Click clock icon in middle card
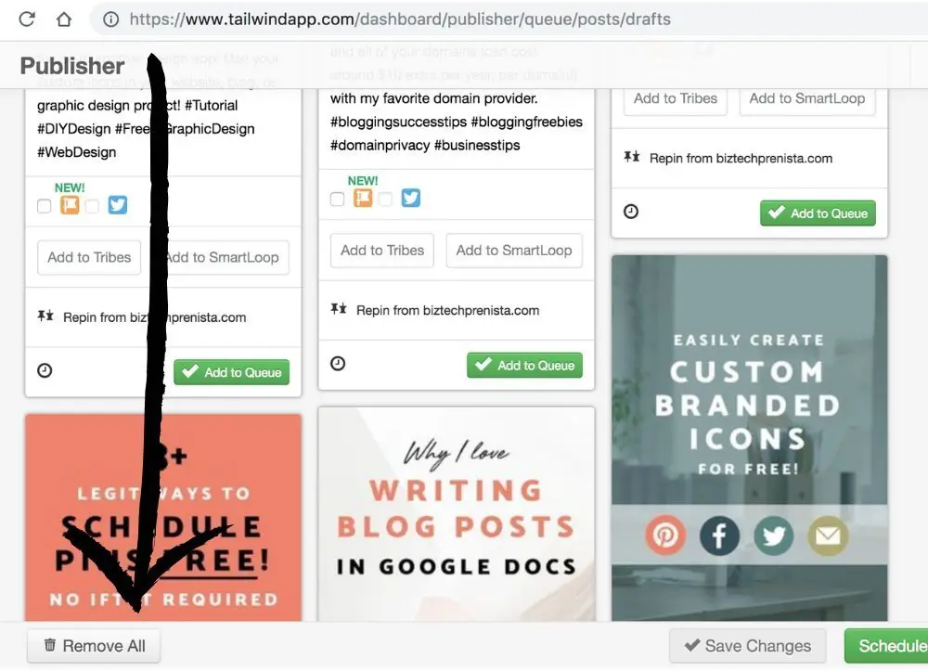Screen dimensions: 928x671 tap(338, 363)
